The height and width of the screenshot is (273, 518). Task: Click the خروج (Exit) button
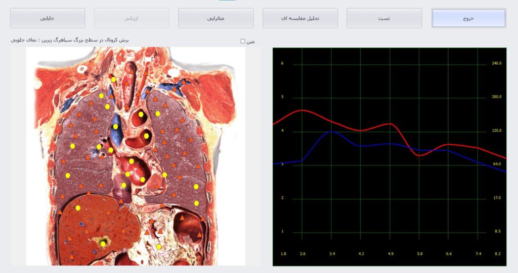click(468, 18)
